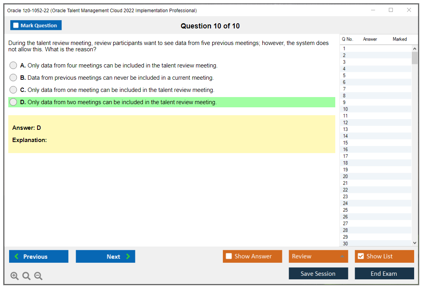This screenshot has width=424, height=290.
Task: Click the checkbox icon inside Show Answer
Action: coord(228,256)
